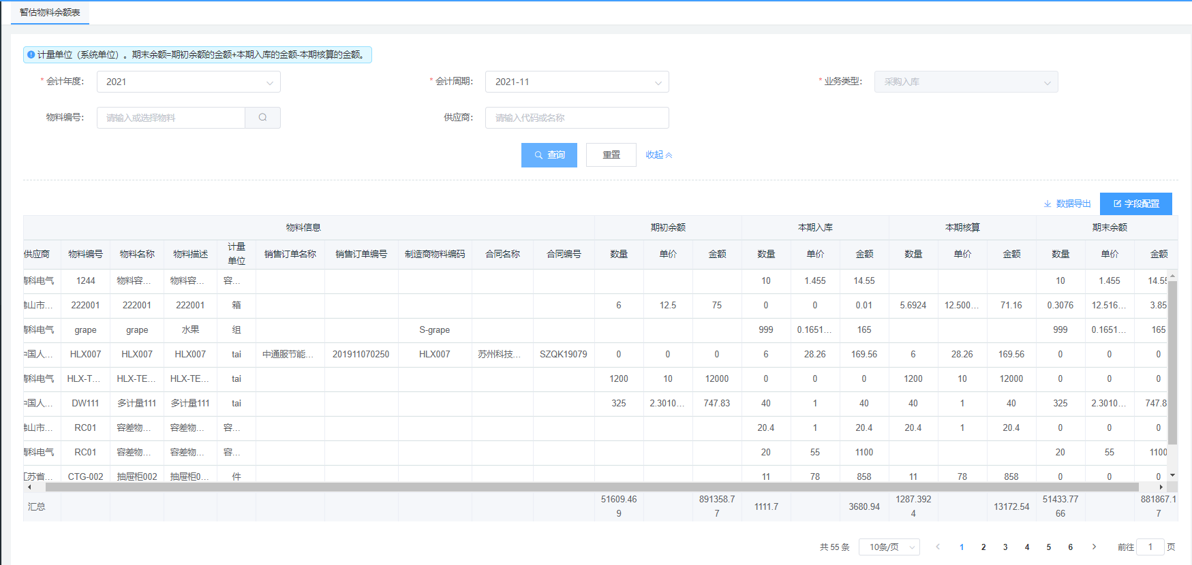Open the 会计年度 dropdown showing 2021
Viewport: 1192px width, 565px height.
tap(189, 82)
